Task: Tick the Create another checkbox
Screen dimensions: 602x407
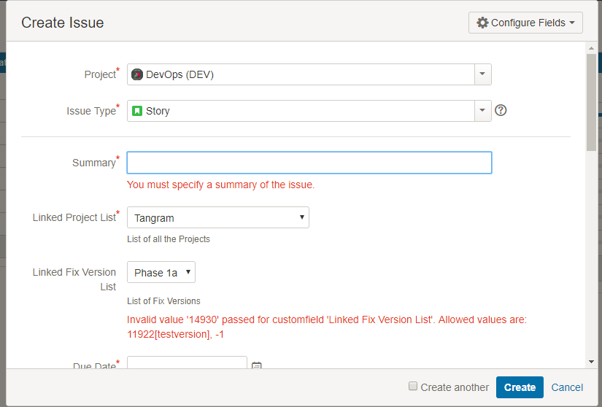Action: [x=413, y=386]
